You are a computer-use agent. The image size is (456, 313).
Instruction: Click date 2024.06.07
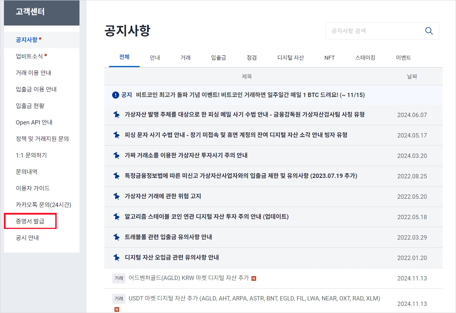coord(412,115)
